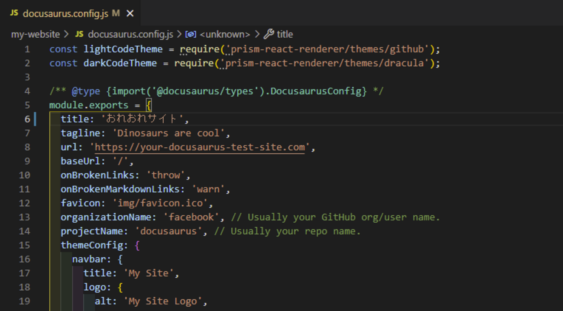Open the your-docusaurus-test-site.com URL link

(200, 147)
